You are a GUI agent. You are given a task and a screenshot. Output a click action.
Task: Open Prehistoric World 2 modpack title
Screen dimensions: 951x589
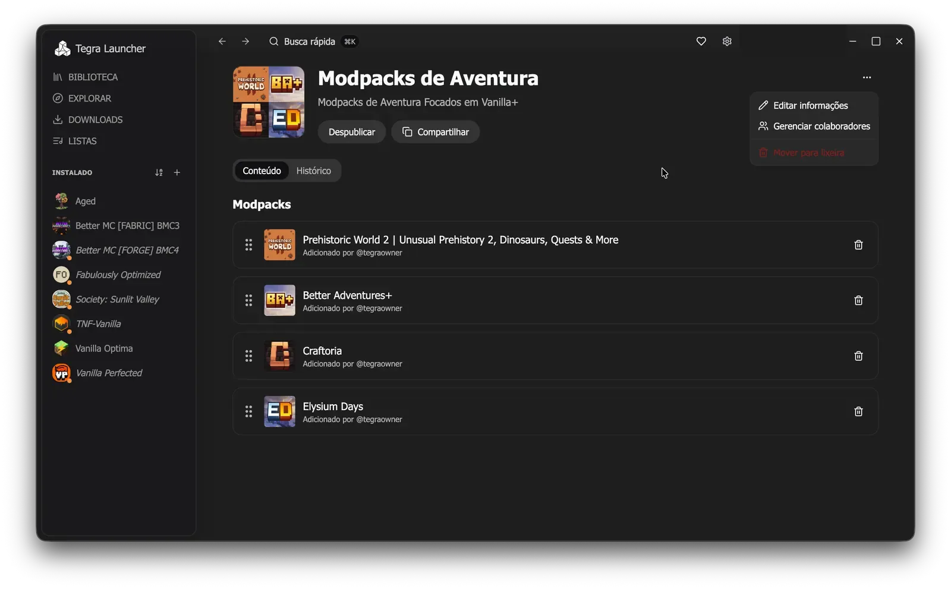coord(461,240)
